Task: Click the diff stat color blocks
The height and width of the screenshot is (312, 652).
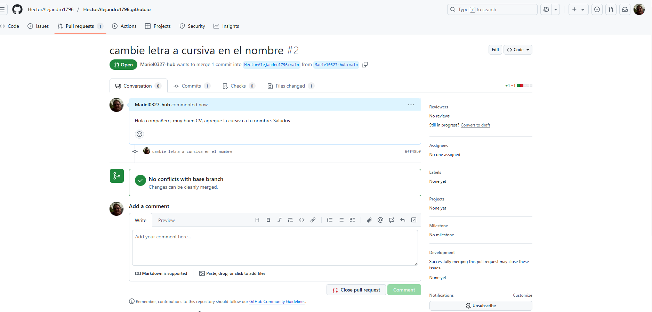Action: pos(525,85)
